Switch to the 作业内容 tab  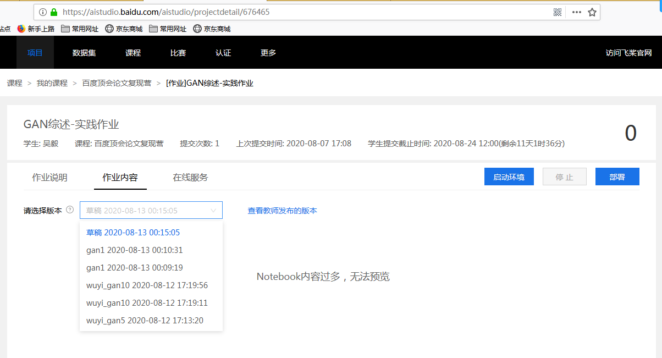[120, 177]
